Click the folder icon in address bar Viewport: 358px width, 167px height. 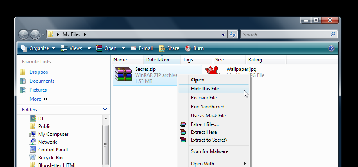coord(50,34)
